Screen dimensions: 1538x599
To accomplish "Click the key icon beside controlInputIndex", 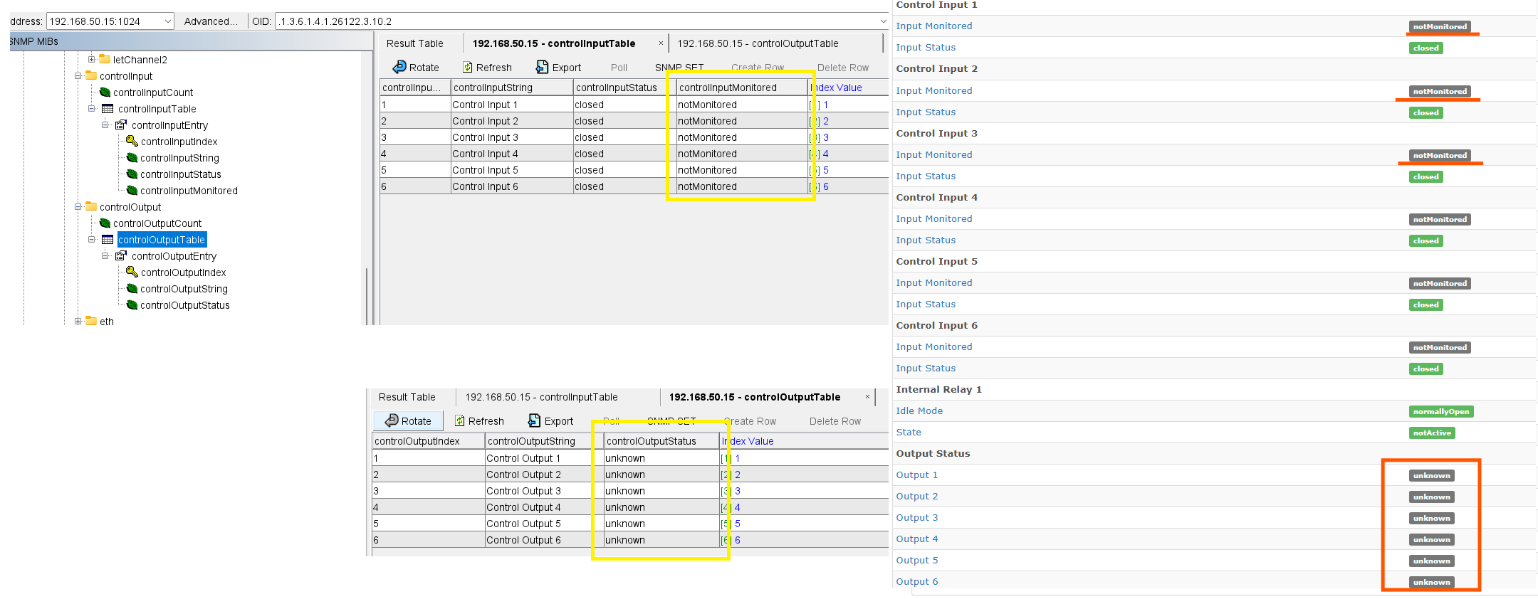I will (x=132, y=142).
